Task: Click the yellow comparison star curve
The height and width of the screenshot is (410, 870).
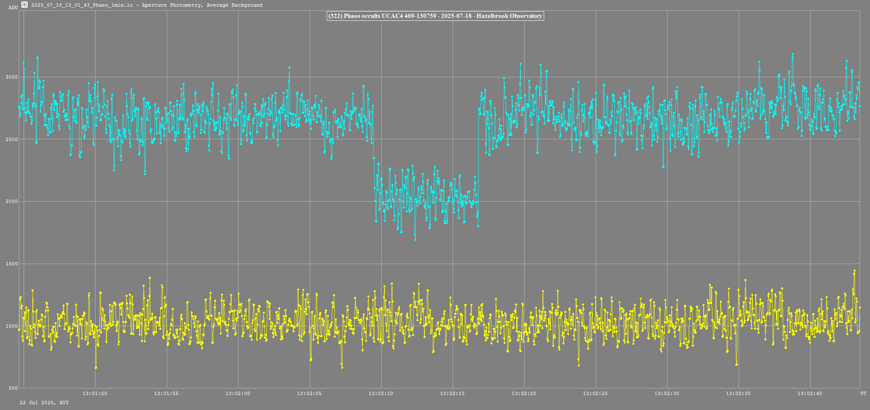Action: pos(416,326)
